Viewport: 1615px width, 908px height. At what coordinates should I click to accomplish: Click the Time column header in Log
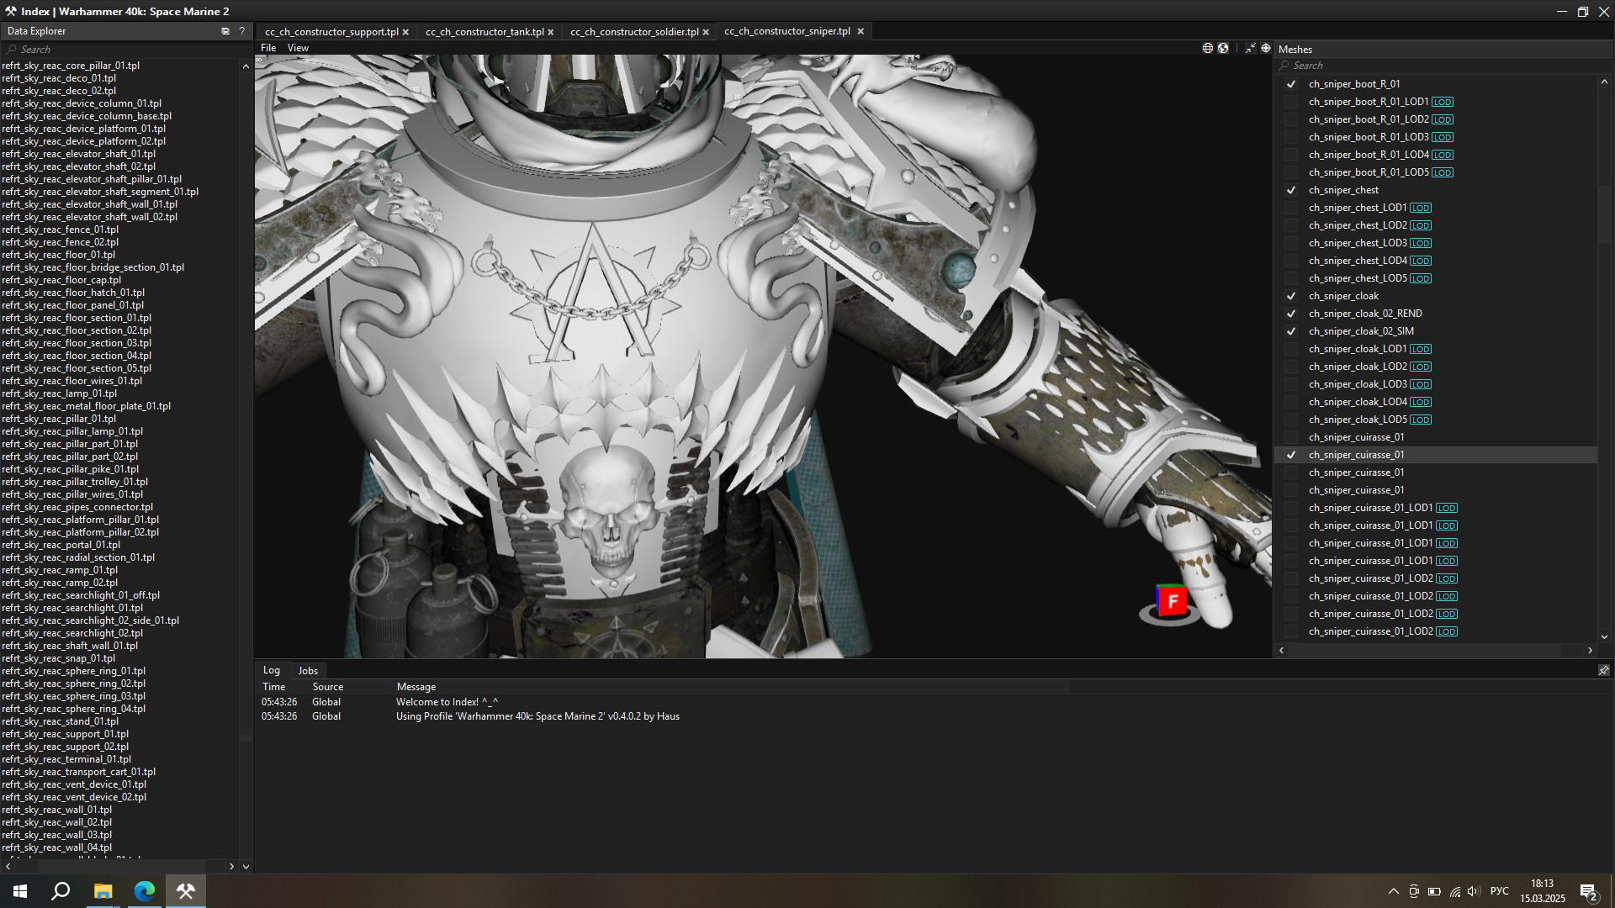pyautogui.click(x=273, y=687)
